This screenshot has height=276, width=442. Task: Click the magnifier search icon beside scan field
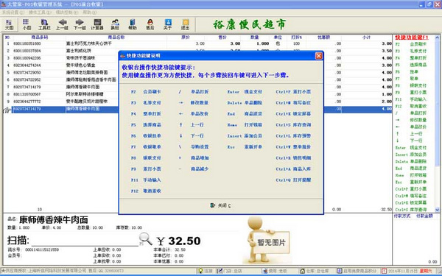pos(146,238)
